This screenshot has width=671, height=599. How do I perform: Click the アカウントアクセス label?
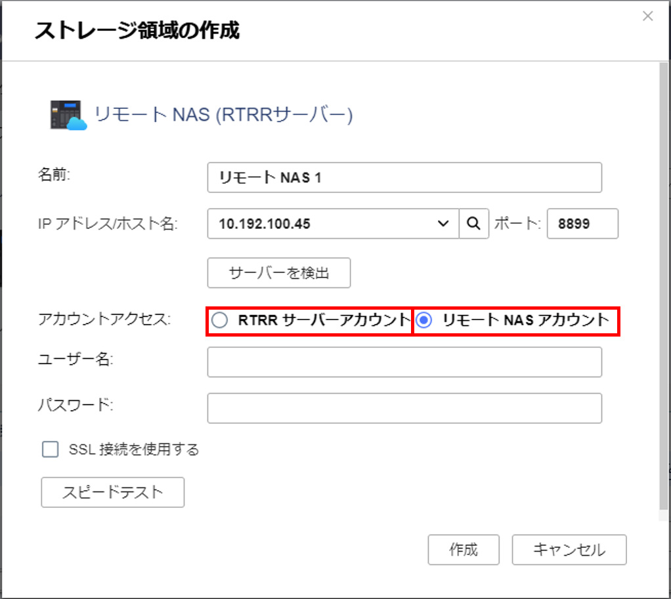[x=104, y=320]
